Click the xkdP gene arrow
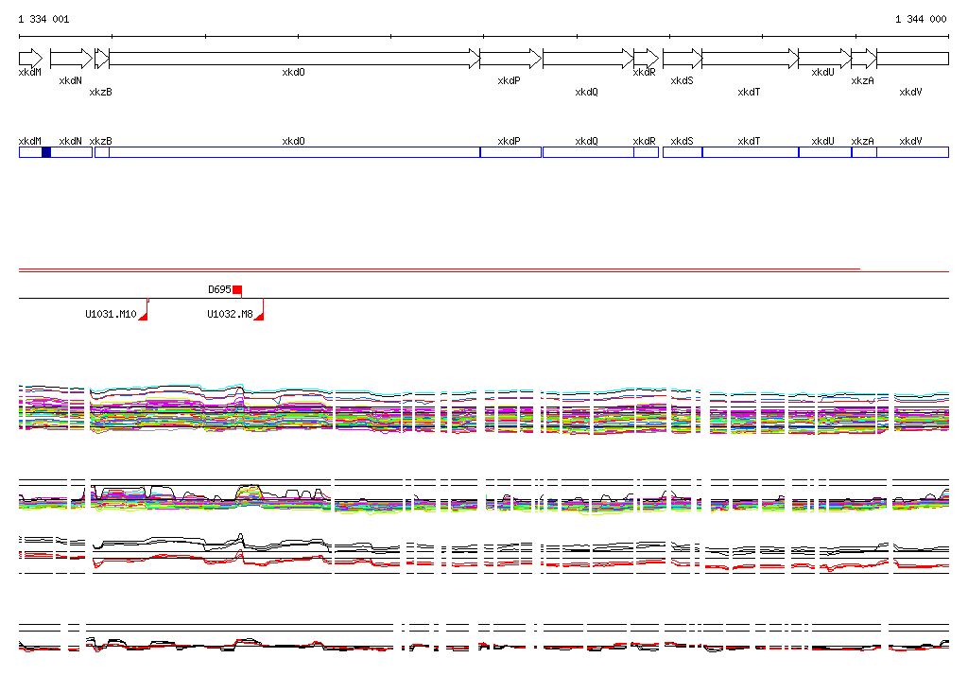Image resolution: width=968 pixels, height=675 pixels. 510,59
